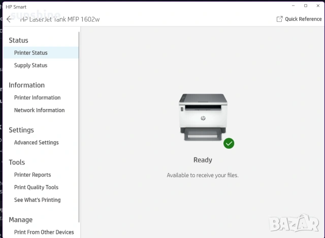Open Print From Other Devices
325x238 pixels.
[44, 232]
